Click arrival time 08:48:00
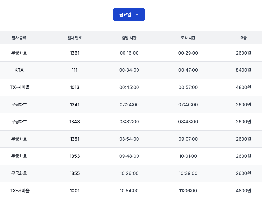The height and width of the screenshot is (199, 262). point(188,122)
